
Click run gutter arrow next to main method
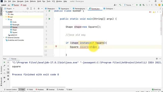click(49, 19)
